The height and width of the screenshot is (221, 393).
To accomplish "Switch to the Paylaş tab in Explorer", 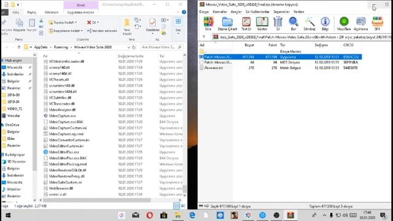I will click(31, 12).
